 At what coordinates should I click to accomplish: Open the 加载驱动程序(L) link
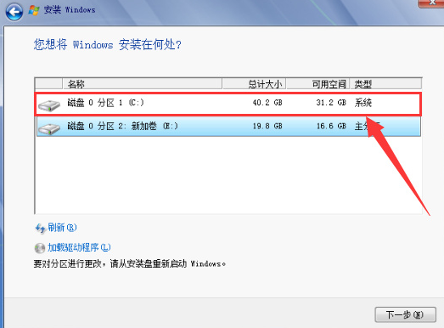tap(79, 247)
